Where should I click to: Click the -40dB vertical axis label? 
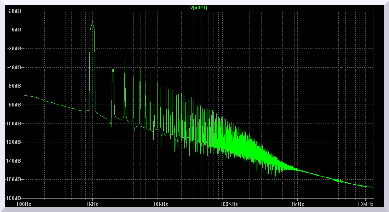pos(14,68)
